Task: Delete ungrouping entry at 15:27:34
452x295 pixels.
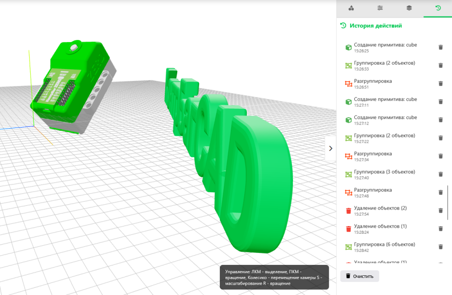Action: (441, 156)
